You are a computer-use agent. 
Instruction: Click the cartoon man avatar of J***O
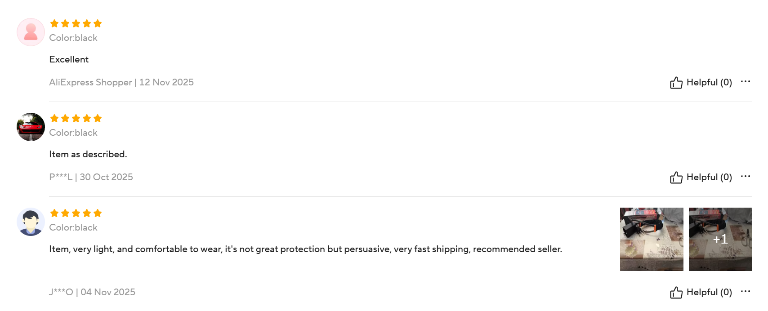31,222
